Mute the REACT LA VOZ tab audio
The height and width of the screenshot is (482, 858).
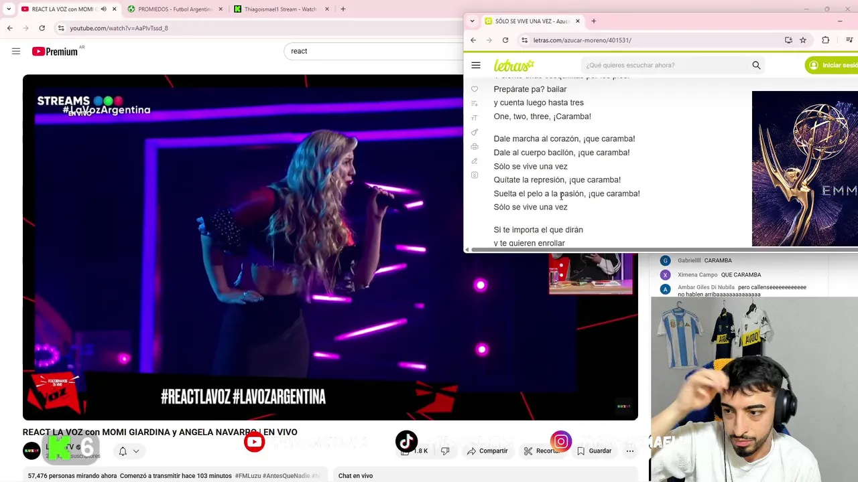(x=103, y=9)
